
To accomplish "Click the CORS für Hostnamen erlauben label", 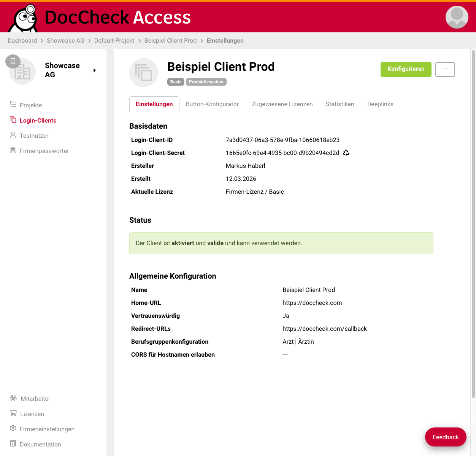I will (x=173, y=355).
